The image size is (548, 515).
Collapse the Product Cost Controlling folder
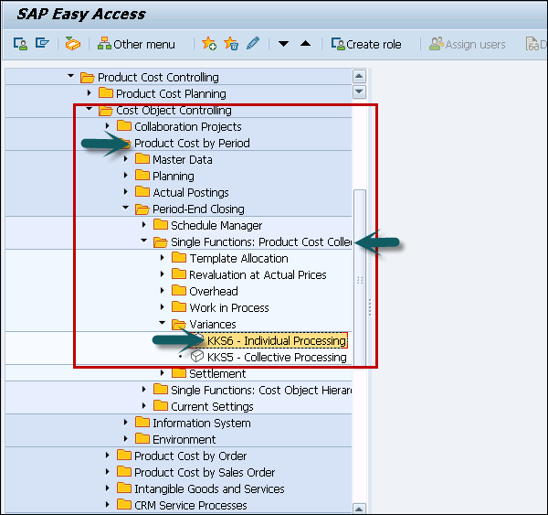(x=71, y=77)
